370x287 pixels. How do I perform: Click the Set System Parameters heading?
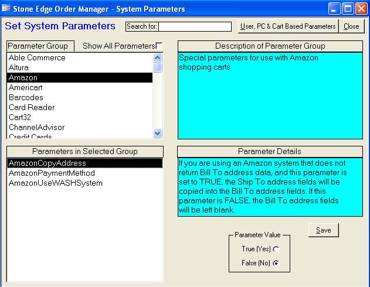coord(60,26)
